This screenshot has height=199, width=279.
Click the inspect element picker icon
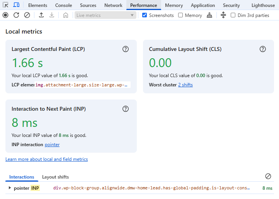(5, 5)
